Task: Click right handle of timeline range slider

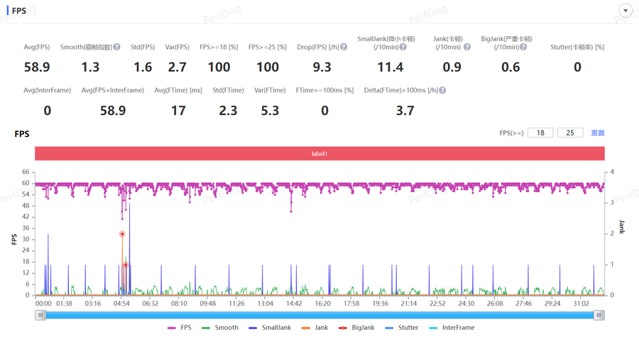Action: (599, 315)
